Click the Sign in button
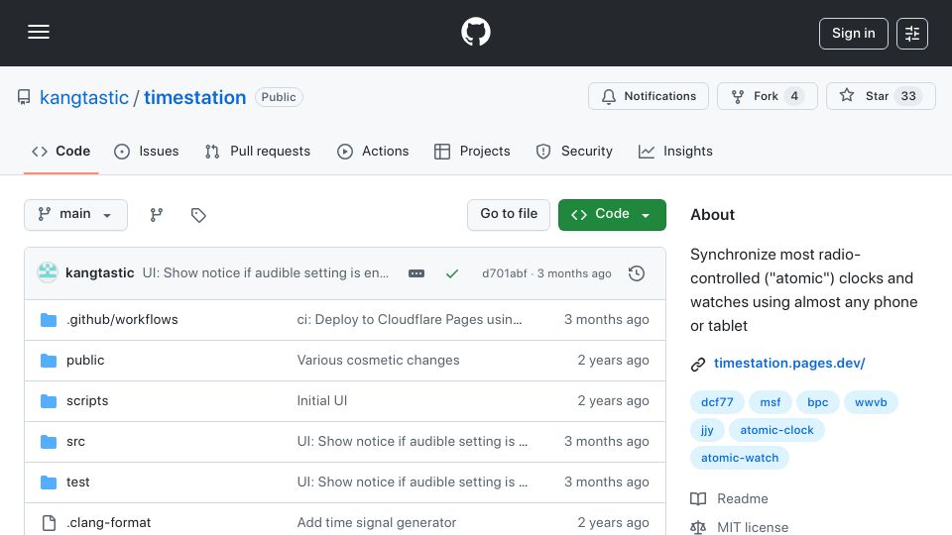 click(854, 34)
